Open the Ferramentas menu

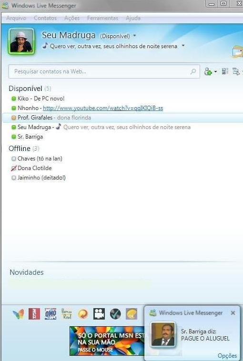click(102, 18)
